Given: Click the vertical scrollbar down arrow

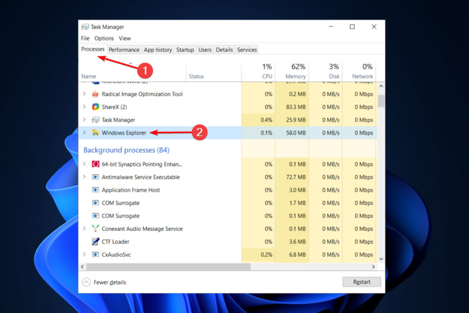Looking at the screenshot, I should [x=381, y=257].
